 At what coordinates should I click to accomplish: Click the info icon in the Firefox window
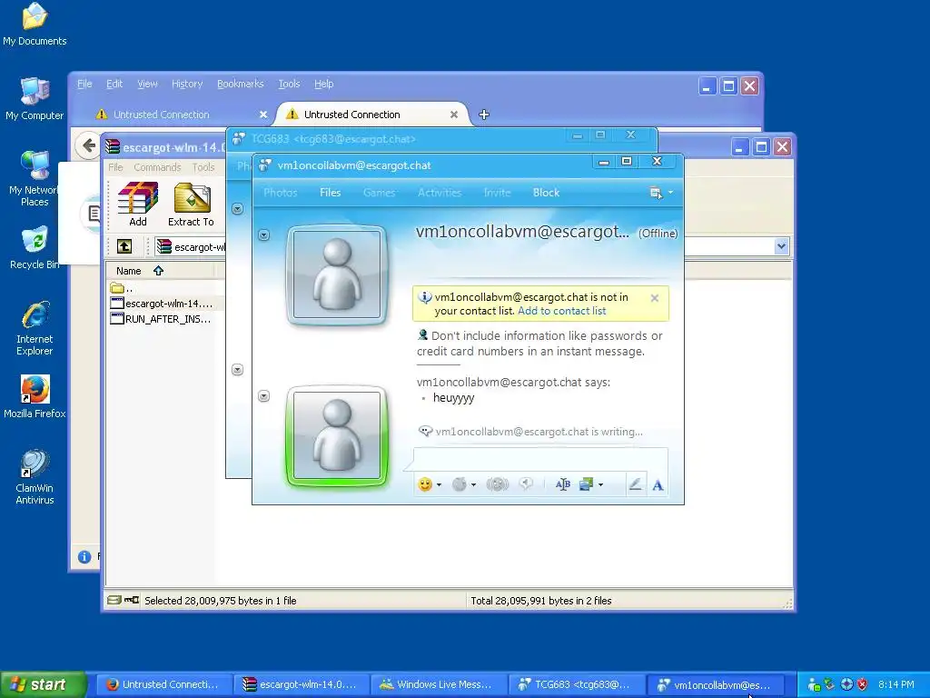(x=84, y=556)
